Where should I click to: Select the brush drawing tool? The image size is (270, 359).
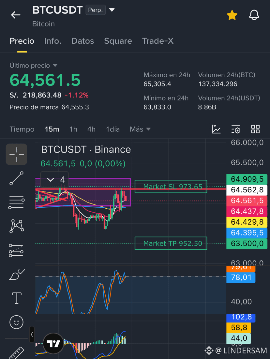pos(17,274)
